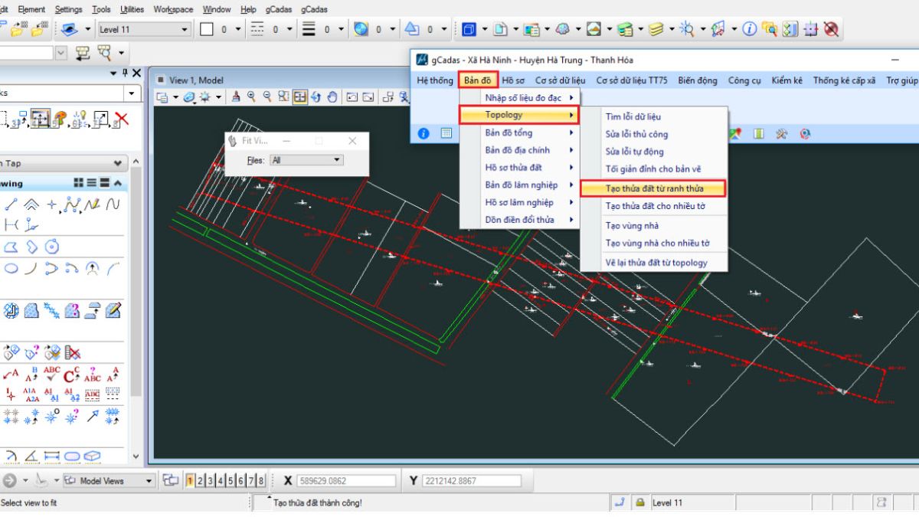Toggle view 3 button in view groups
The image size is (919, 517).
(211, 480)
